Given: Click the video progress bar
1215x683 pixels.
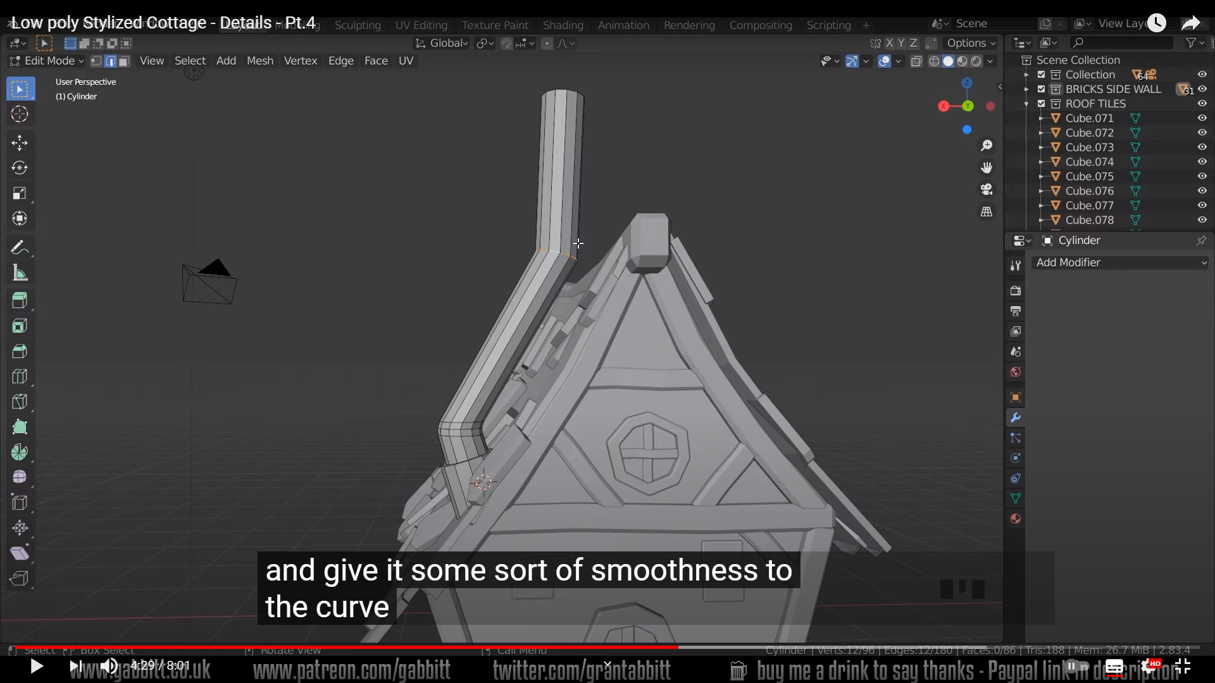Looking at the screenshot, I should pyautogui.click(x=607, y=647).
